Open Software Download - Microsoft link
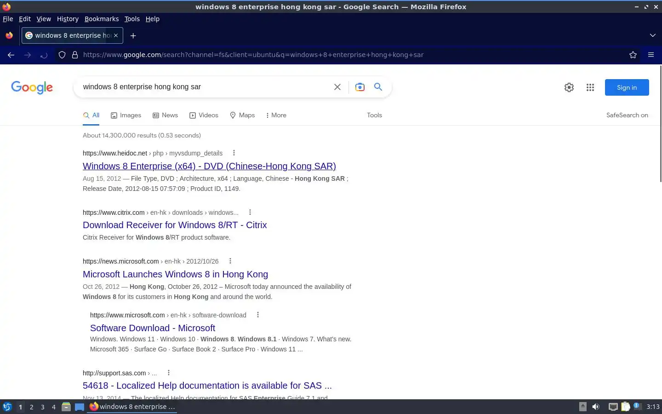 coord(153,328)
